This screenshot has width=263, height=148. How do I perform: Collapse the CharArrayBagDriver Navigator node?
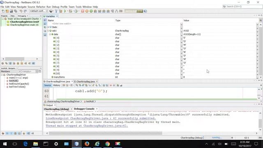click(2, 75)
